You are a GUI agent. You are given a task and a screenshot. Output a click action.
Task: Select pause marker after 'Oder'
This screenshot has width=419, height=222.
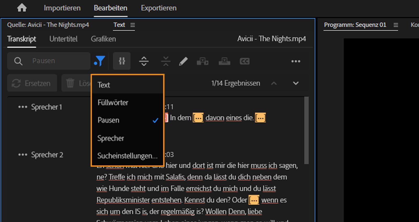click(x=254, y=200)
